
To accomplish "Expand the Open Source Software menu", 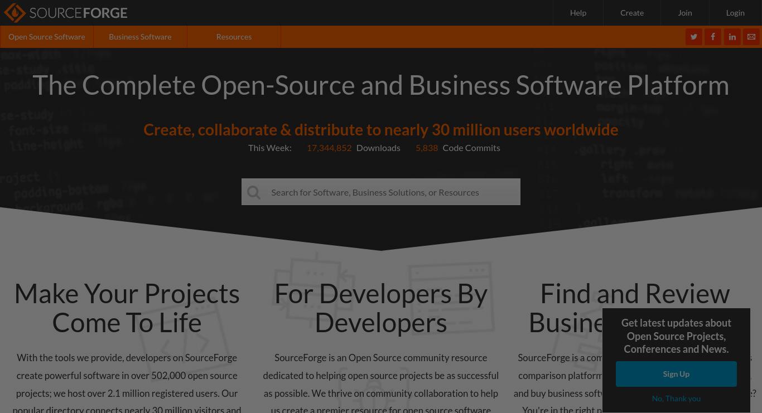I will tap(47, 37).
